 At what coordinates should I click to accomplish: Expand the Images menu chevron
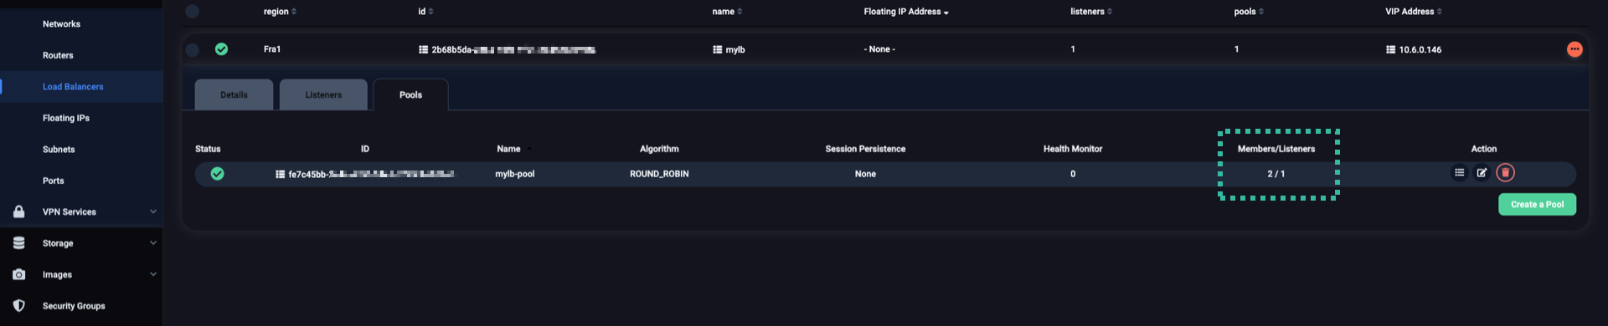[x=153, y=274]
